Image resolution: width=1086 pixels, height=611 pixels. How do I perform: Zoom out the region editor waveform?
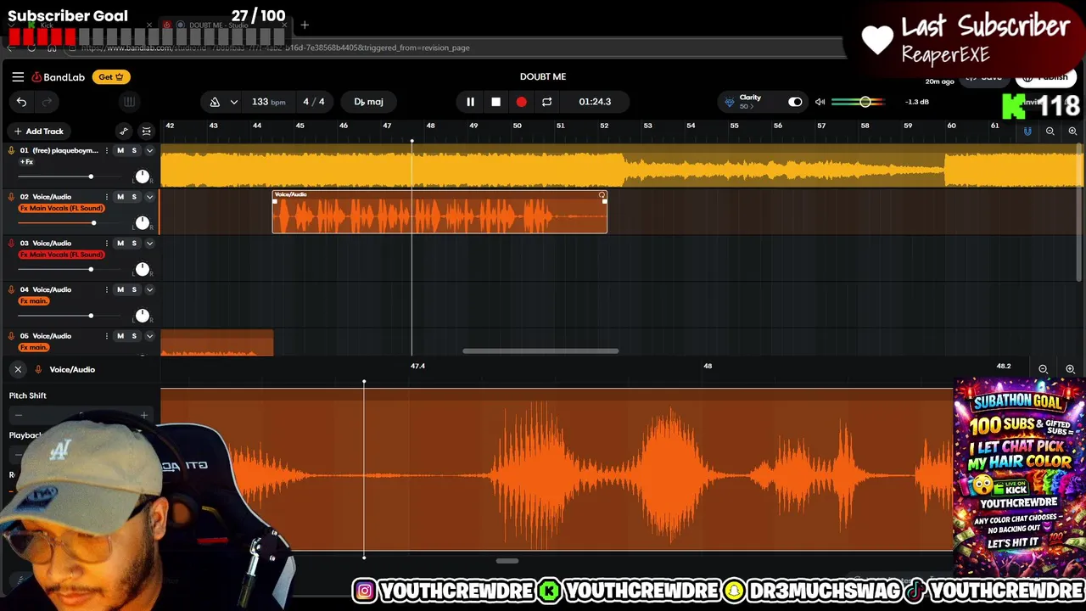coord(1044,369)
